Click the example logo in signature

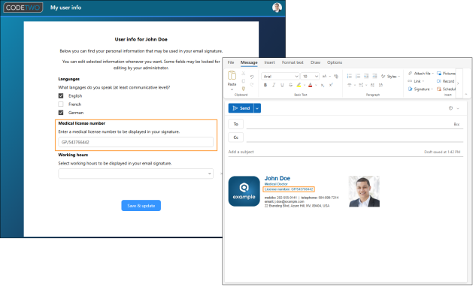244,192
